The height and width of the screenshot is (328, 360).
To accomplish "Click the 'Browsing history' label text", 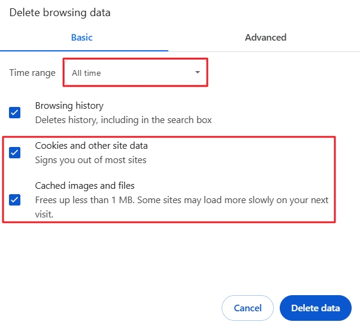I will coord(69,106).
